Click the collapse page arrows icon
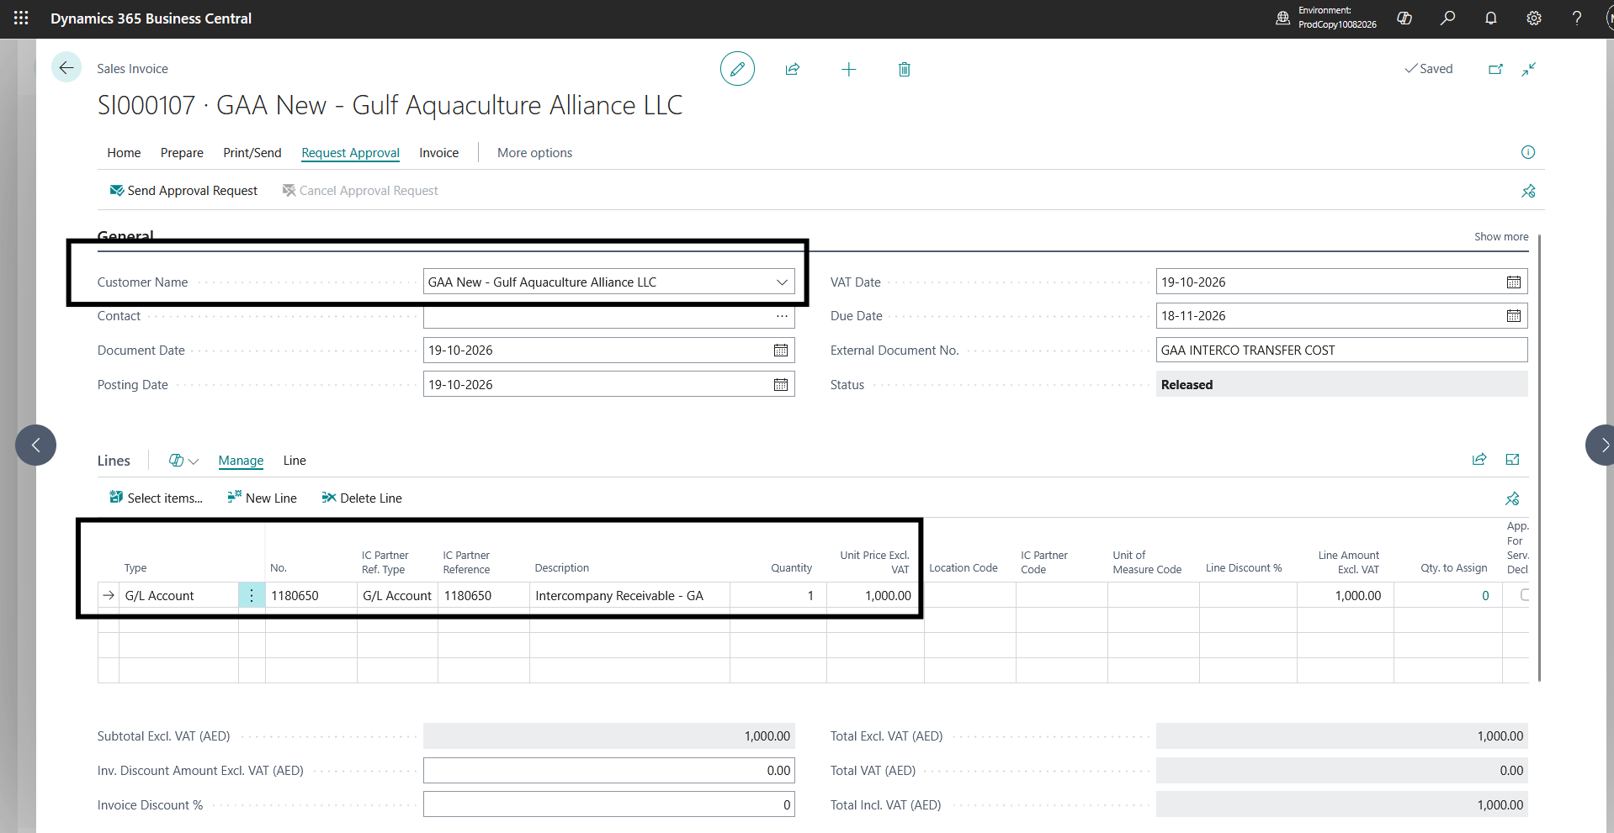The image size is (1614, 833). (x=1529, y=69)
